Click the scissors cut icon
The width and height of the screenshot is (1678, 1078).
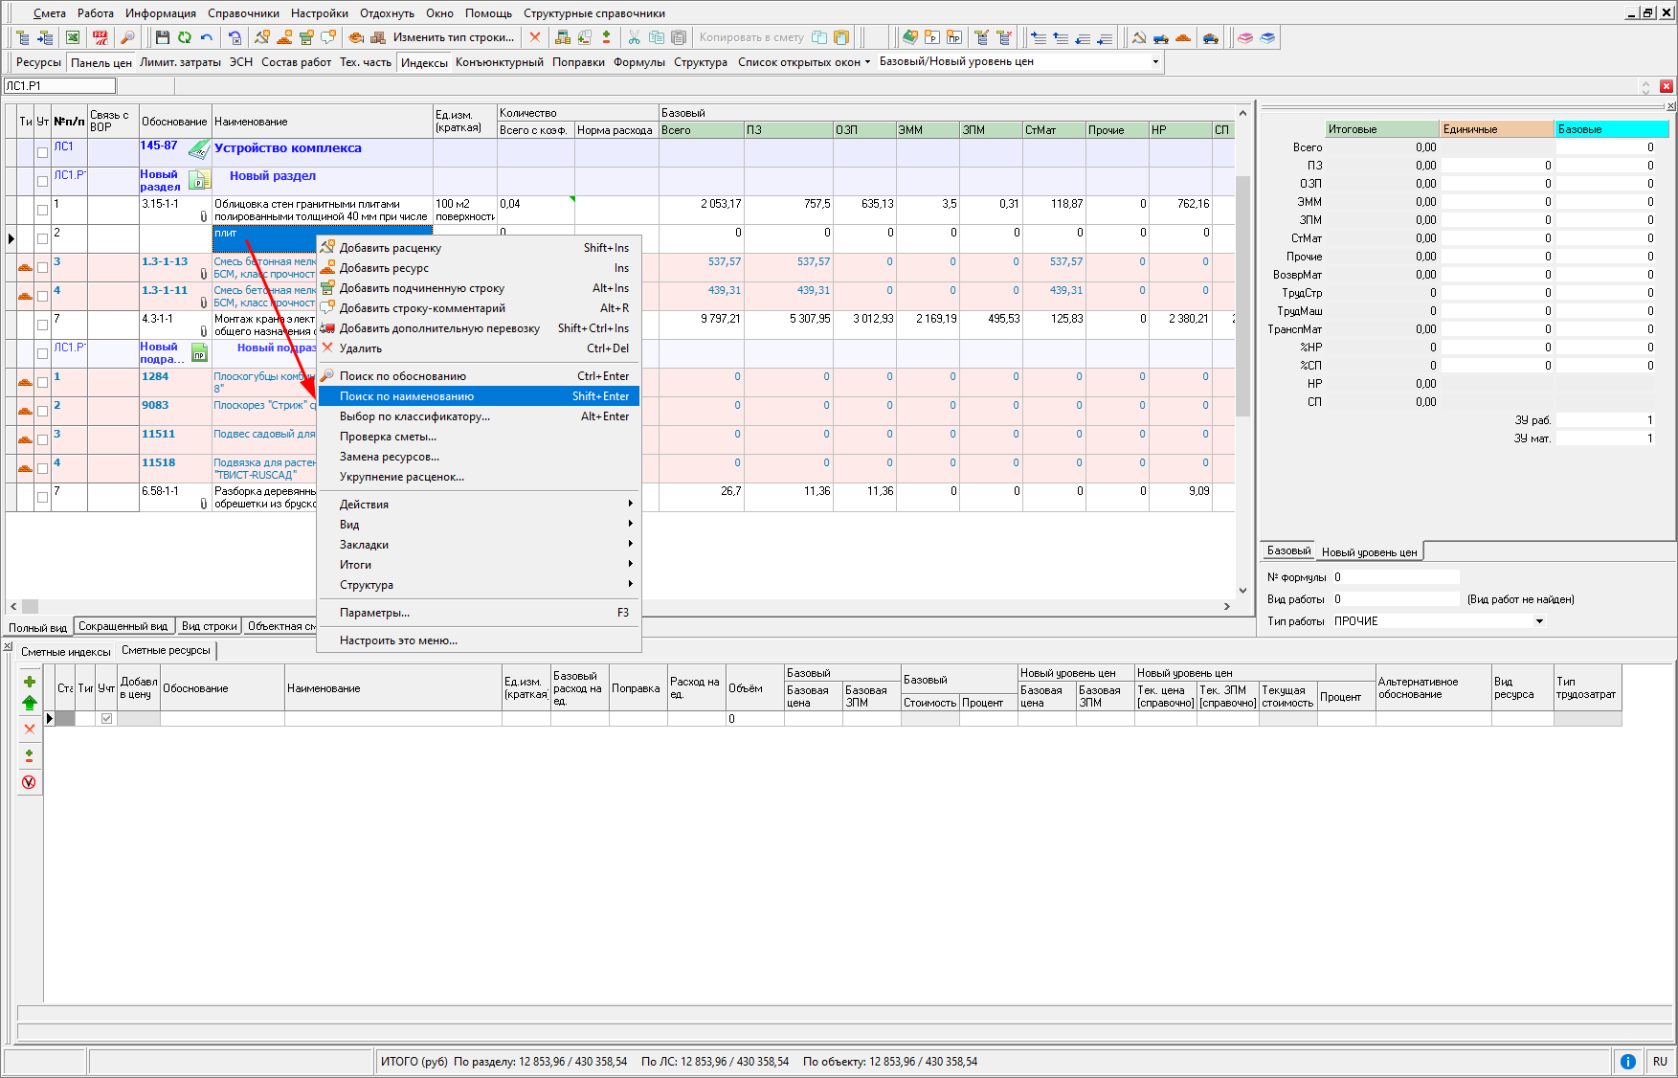pyautogui.click(x=634, y=37)
